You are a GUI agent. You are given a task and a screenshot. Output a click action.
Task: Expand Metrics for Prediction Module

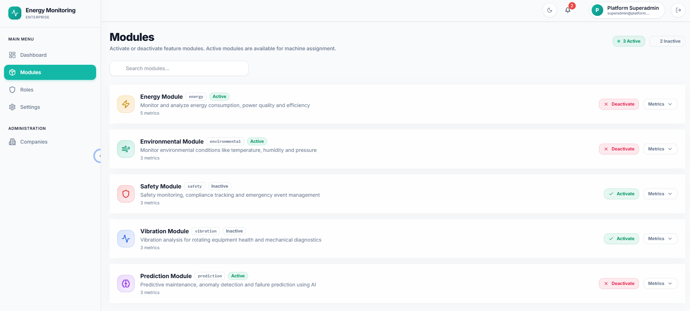coord(660,284)
